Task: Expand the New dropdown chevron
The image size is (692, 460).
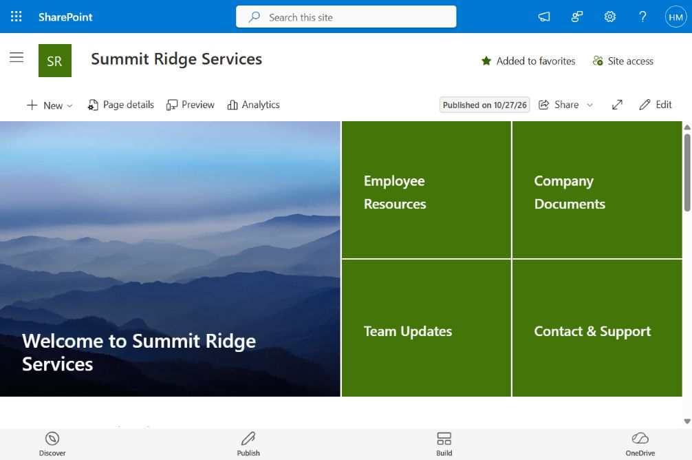Action: pos(69,105)
